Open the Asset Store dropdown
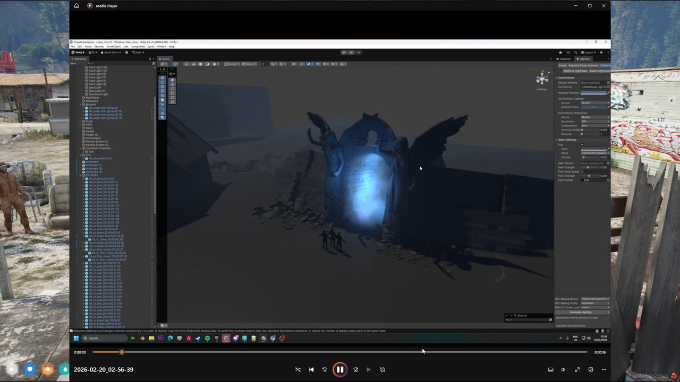680x382 pixels. coord(111,53)
